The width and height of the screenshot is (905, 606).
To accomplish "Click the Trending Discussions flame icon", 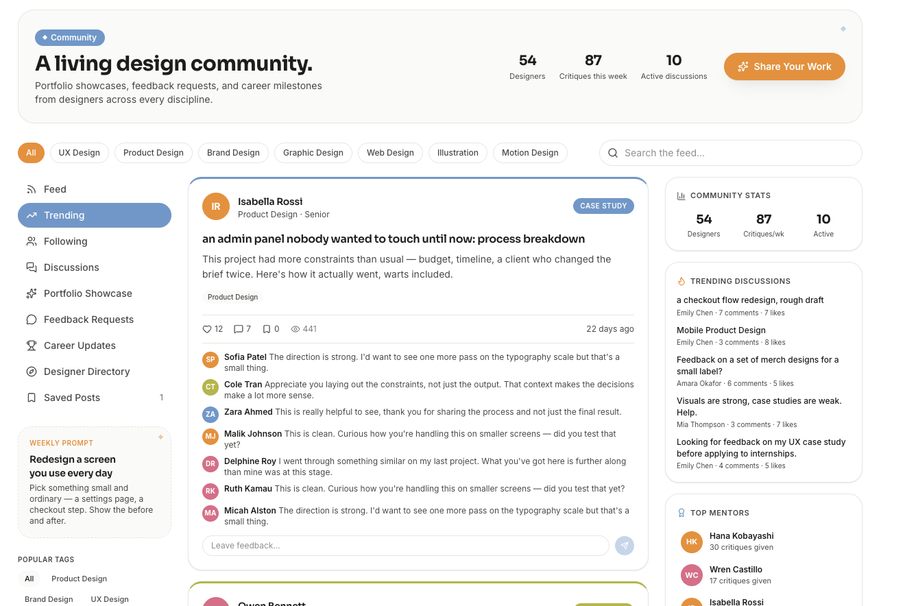I will pyautogui.click(x=681, y=281).
